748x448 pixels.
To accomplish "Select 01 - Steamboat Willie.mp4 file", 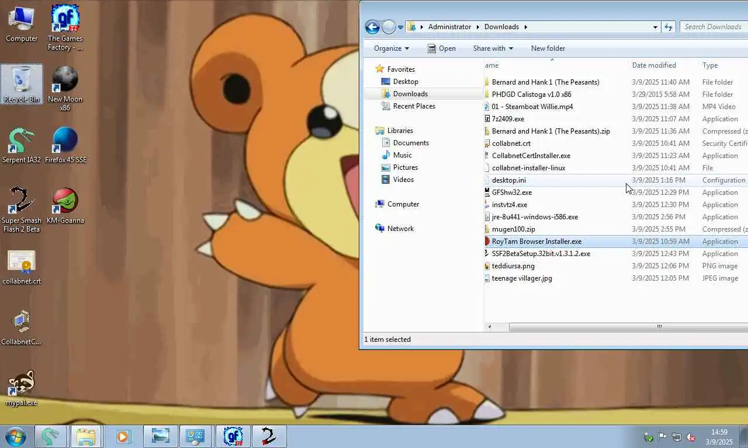I will point(532,107).
